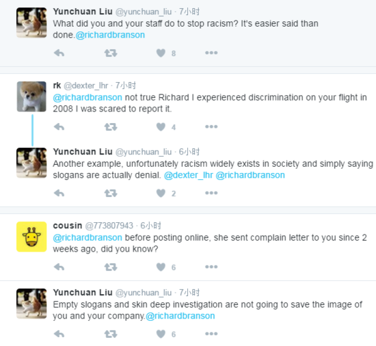
Task: Retweet the 'easier said than done' tweet
Action: click(111, 53)
